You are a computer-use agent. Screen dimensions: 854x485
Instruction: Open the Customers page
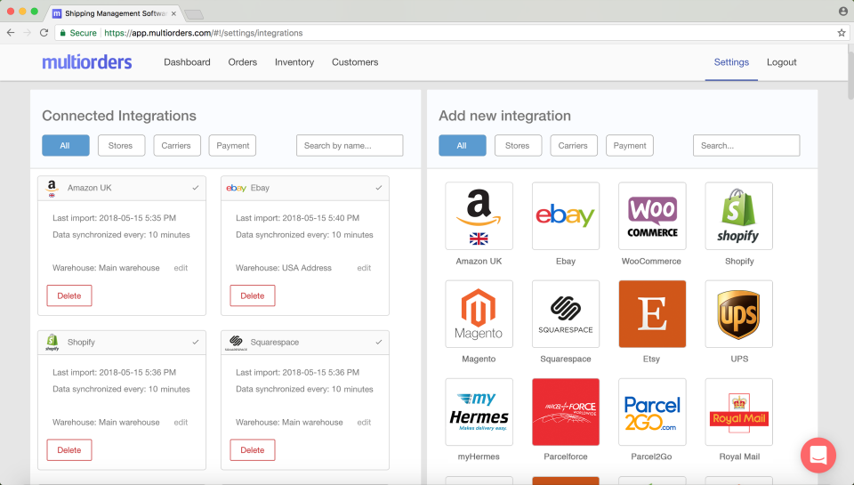(355, 62)
